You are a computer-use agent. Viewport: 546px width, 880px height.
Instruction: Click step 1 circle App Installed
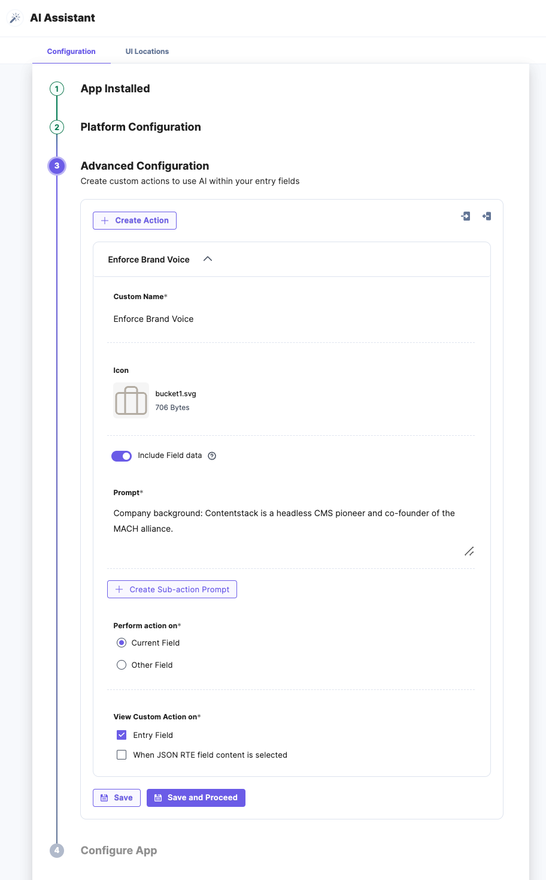(57, 89)
